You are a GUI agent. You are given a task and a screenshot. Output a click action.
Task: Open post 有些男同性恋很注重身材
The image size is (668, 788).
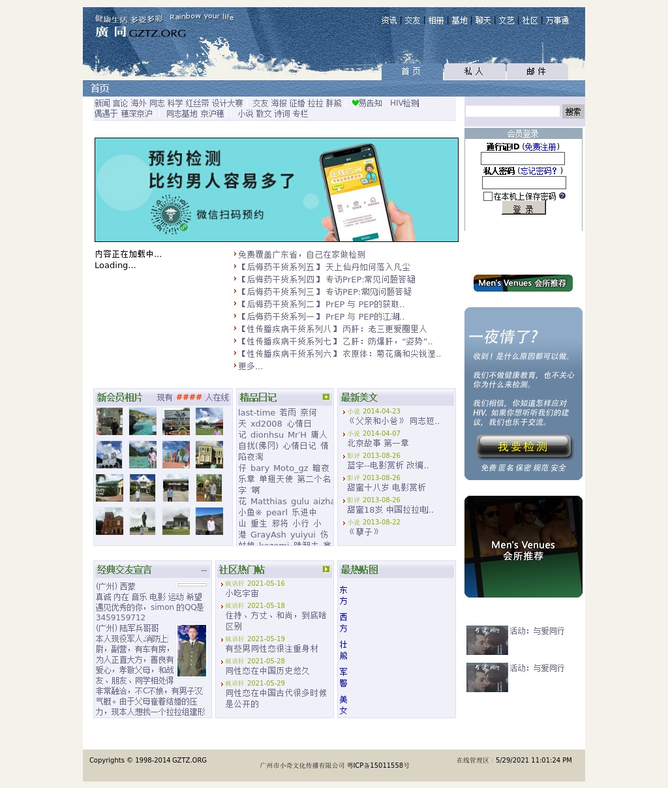[x=272, y=648]
